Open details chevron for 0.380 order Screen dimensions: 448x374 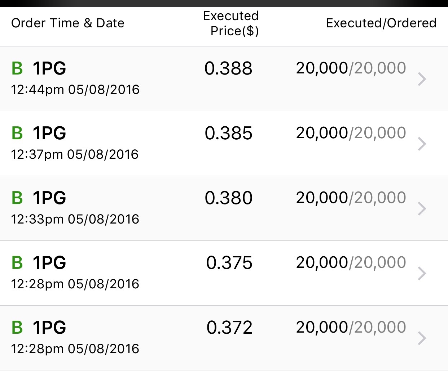422,209
